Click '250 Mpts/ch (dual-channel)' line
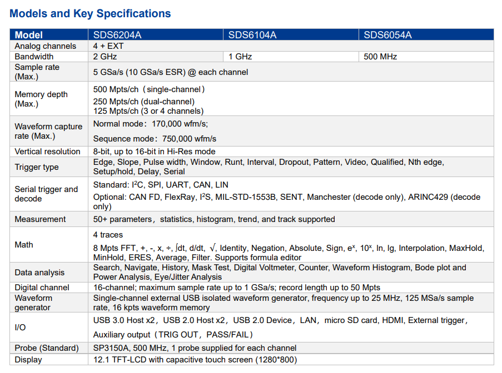Image resolution: width=502 pixels, height=373 pixels. tap(144, 102)
